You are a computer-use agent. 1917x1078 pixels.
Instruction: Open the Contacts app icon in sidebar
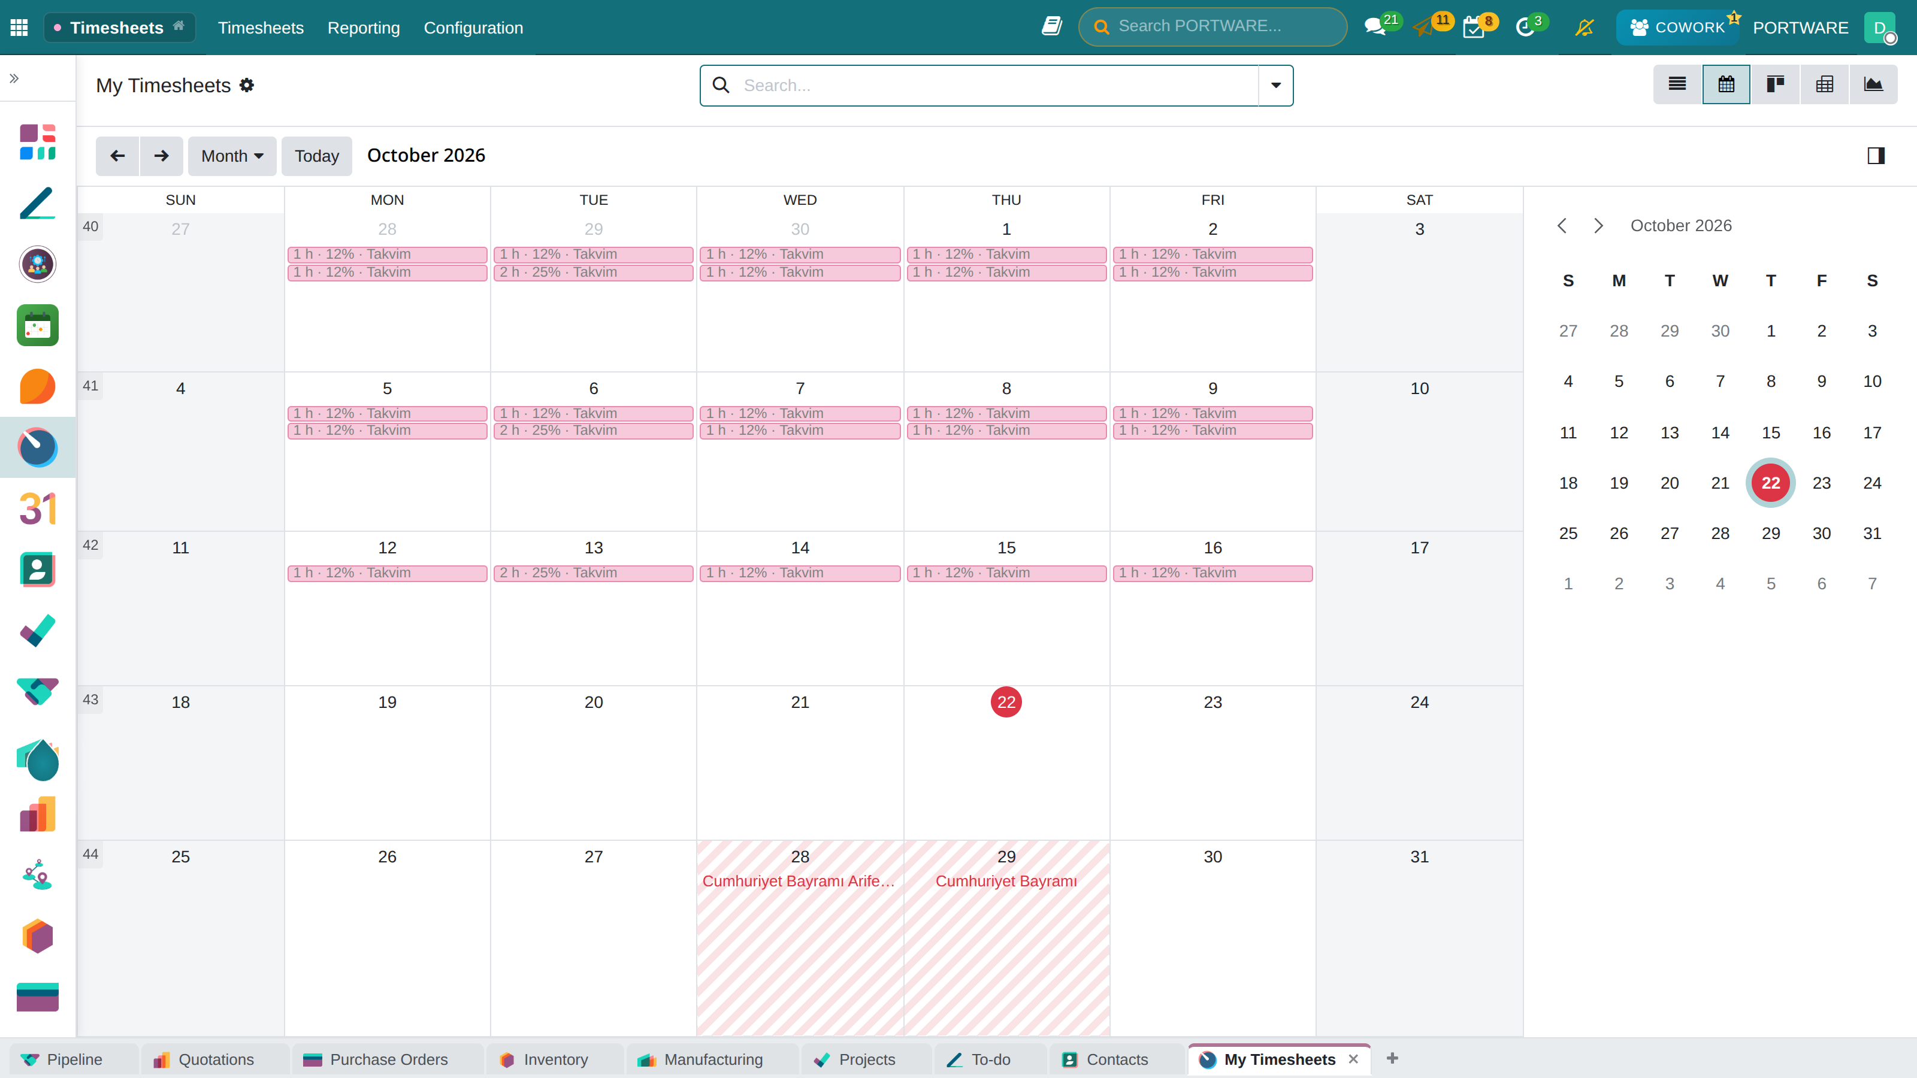click(38, 570)
